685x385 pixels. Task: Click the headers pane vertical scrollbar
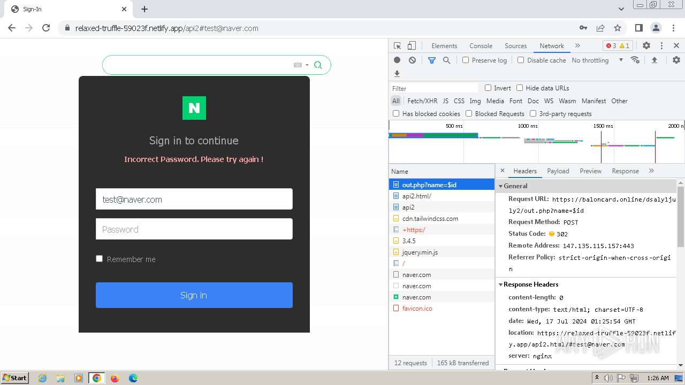(x=681, y=217)
